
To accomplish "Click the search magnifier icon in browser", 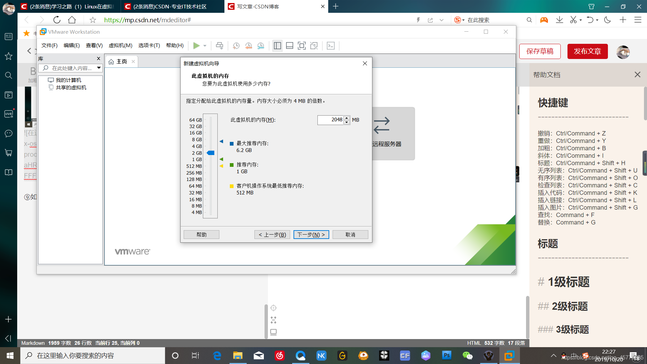I will tap(529, 20).
